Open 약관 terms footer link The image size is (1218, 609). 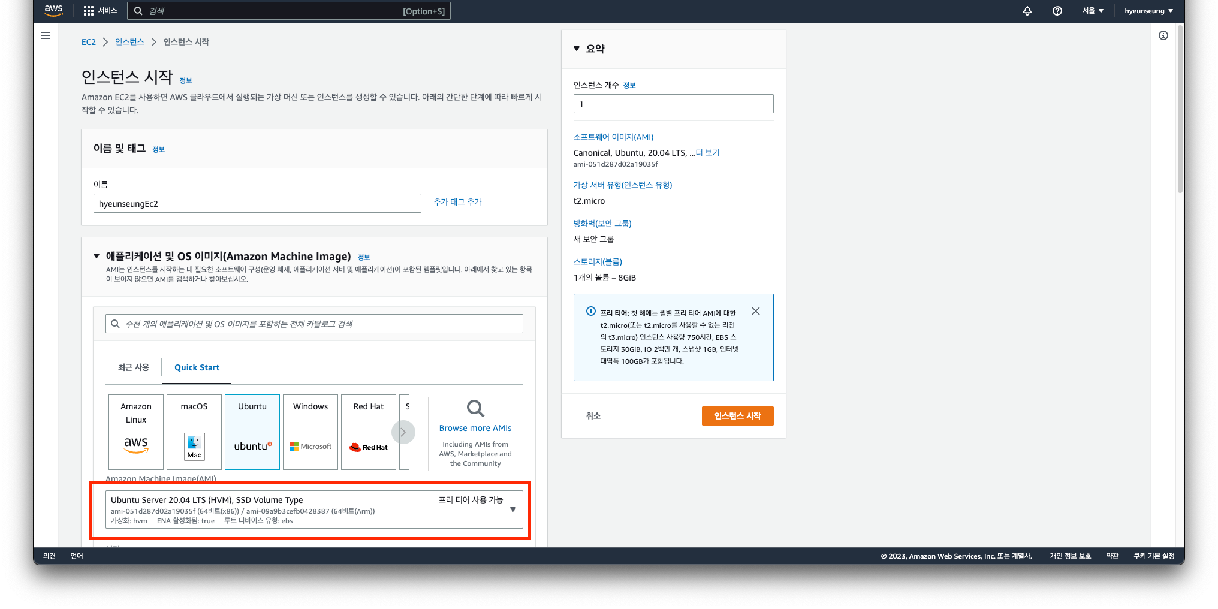(x=1113, y=556)
